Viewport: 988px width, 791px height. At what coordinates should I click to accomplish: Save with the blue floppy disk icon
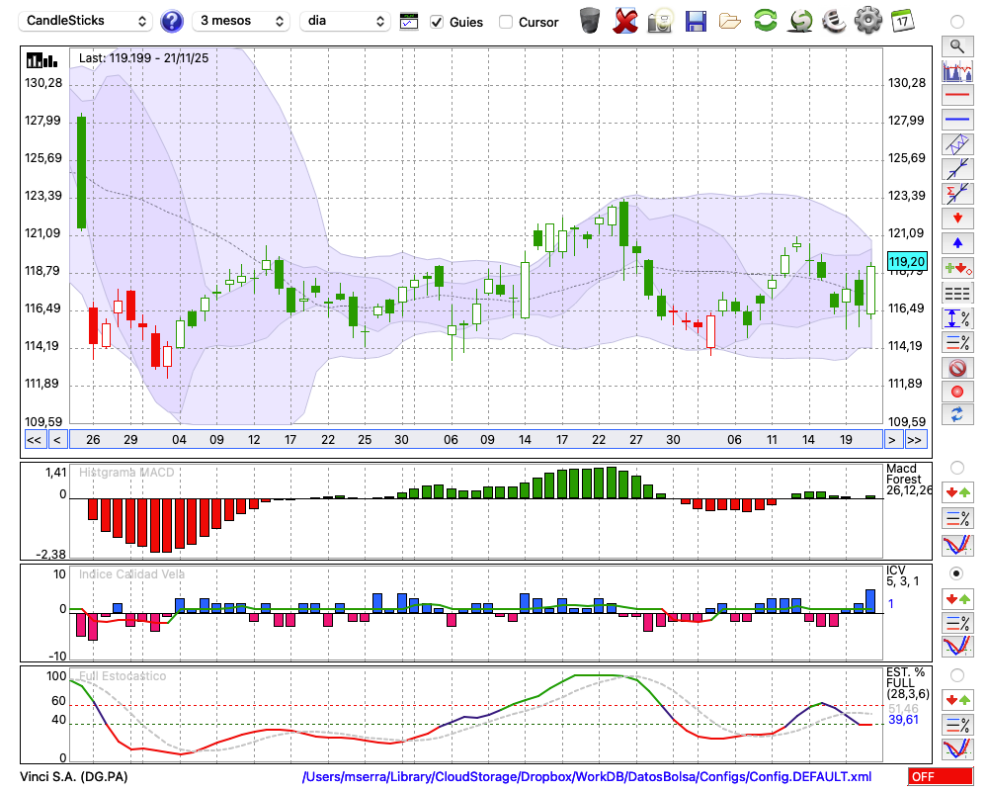pos(696,21)
